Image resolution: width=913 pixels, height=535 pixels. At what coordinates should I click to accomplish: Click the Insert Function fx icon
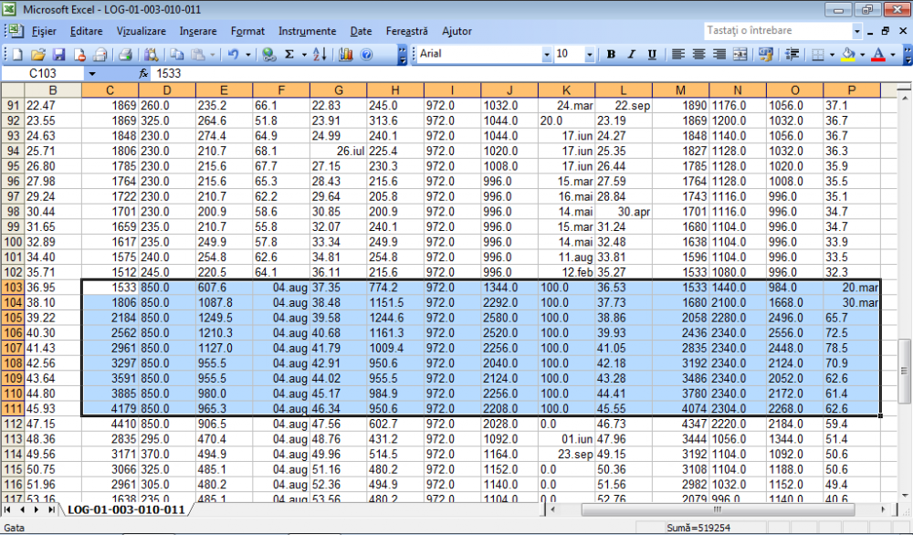pyautogui.click(x=142, y=73)
